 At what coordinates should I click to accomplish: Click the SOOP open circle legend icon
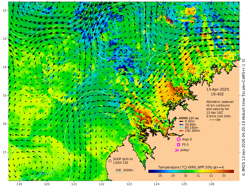click(x=110, y=161)
